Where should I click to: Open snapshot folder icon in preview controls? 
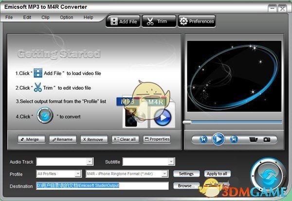253,139
